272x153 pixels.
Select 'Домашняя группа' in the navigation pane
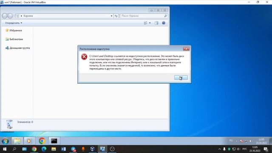coord(18,48)
